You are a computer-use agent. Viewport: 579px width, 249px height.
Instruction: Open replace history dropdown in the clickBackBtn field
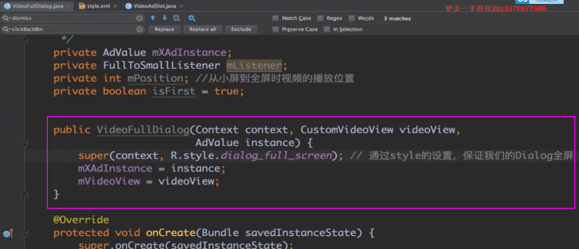(x=7, y=29)
